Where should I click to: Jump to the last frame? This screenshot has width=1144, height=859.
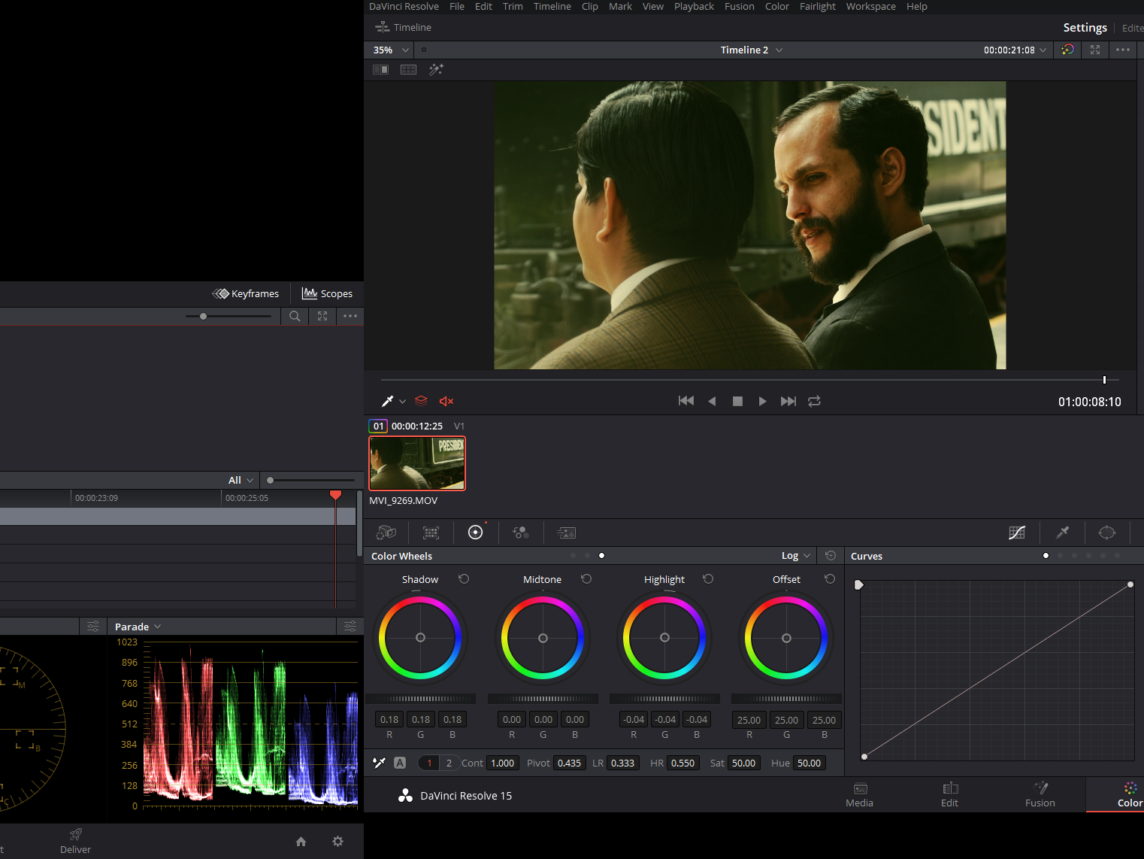click(x=788, y=401)
